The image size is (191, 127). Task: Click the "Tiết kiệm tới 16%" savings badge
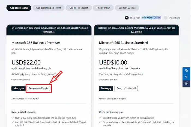tap(151, 18)
